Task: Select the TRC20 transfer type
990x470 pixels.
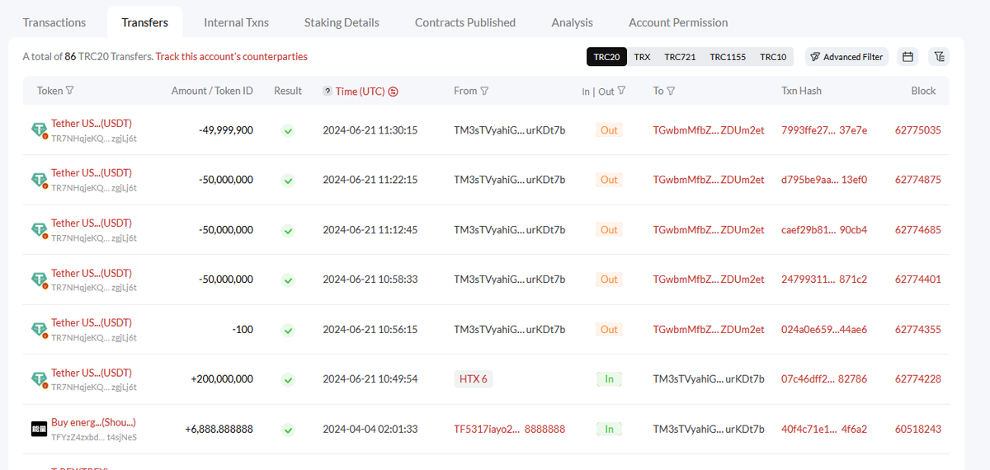Action: pos(606,57)
